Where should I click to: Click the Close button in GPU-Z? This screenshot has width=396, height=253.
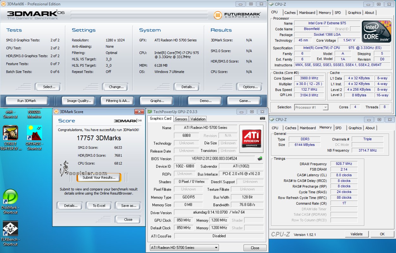pos(255,248)
